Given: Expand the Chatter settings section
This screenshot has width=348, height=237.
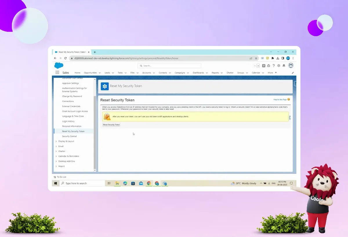Looking at the screenshot, I should [x=56, y=151].
